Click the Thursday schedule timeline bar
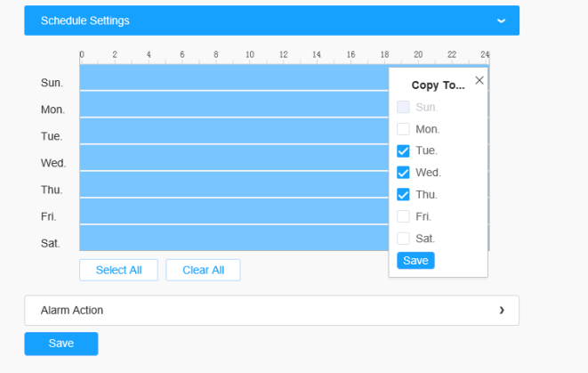Screen dimensions: 588x373 [233, 185]
